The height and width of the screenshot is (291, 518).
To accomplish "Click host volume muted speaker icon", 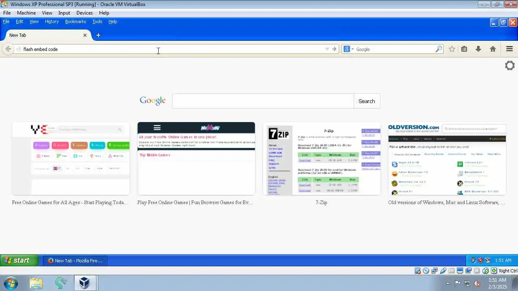I will pyautogui.click(x=477, y=283).
